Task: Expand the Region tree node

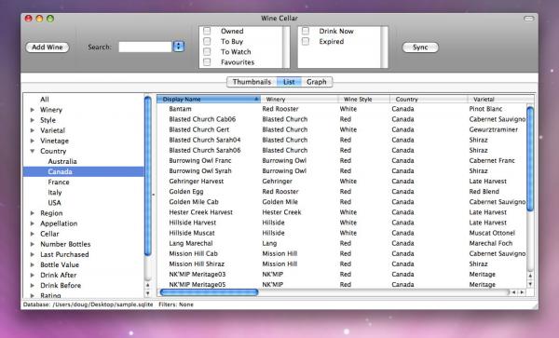Action: click(32, 213)
